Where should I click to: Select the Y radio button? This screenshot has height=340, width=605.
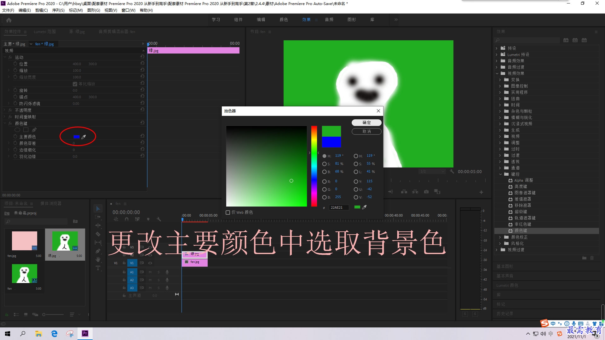coord(356,181)
